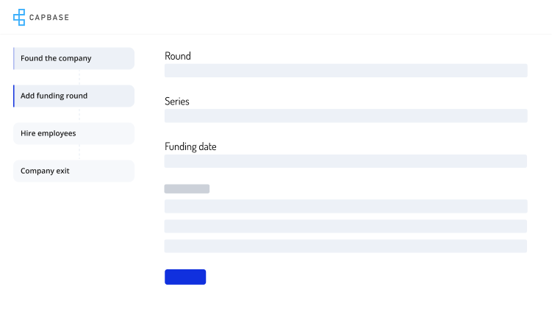Select the last bar above the blue button
552x323 pixels.
(345, 246)
